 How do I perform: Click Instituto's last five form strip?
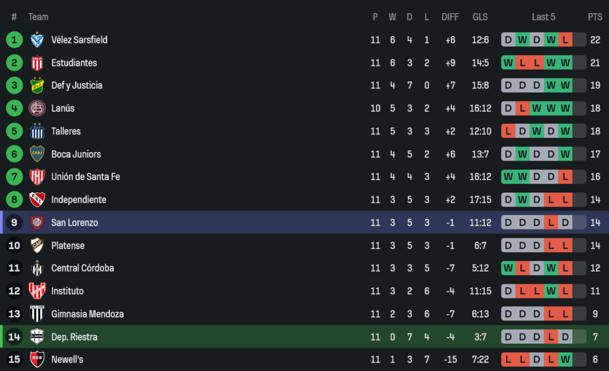point(544,291)
